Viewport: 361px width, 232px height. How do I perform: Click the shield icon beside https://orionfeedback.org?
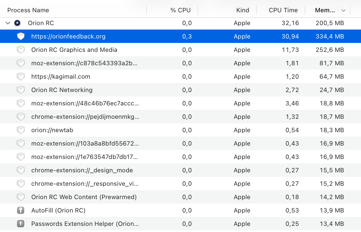(21, 37)
